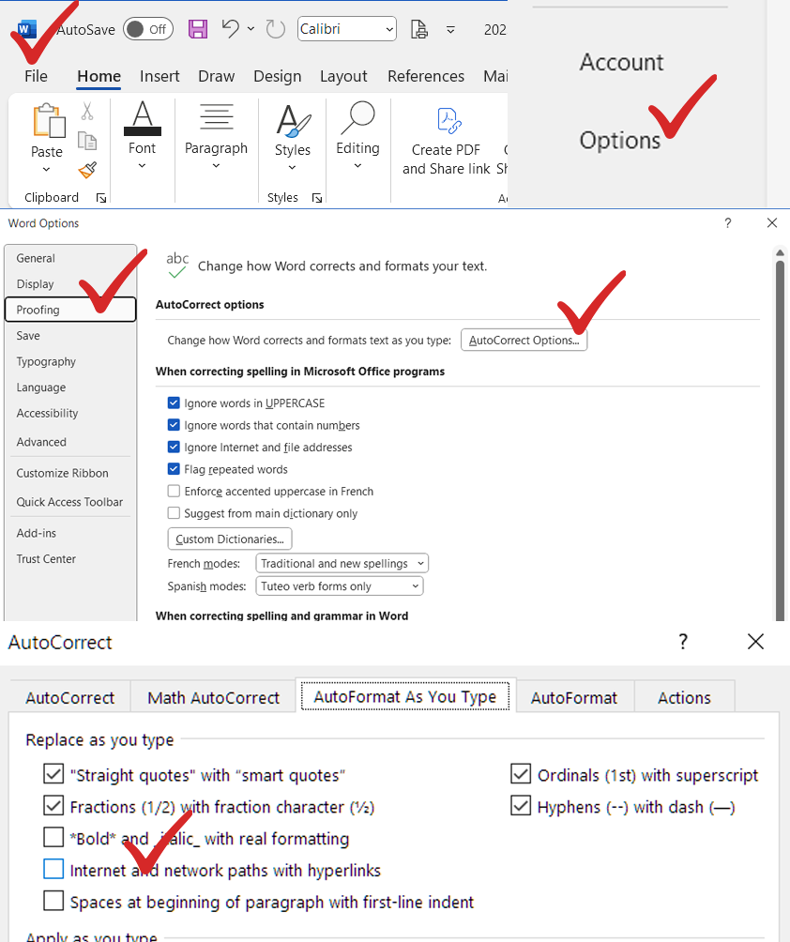
Task: Select the Actions tab
Action: tap(684, 697)
